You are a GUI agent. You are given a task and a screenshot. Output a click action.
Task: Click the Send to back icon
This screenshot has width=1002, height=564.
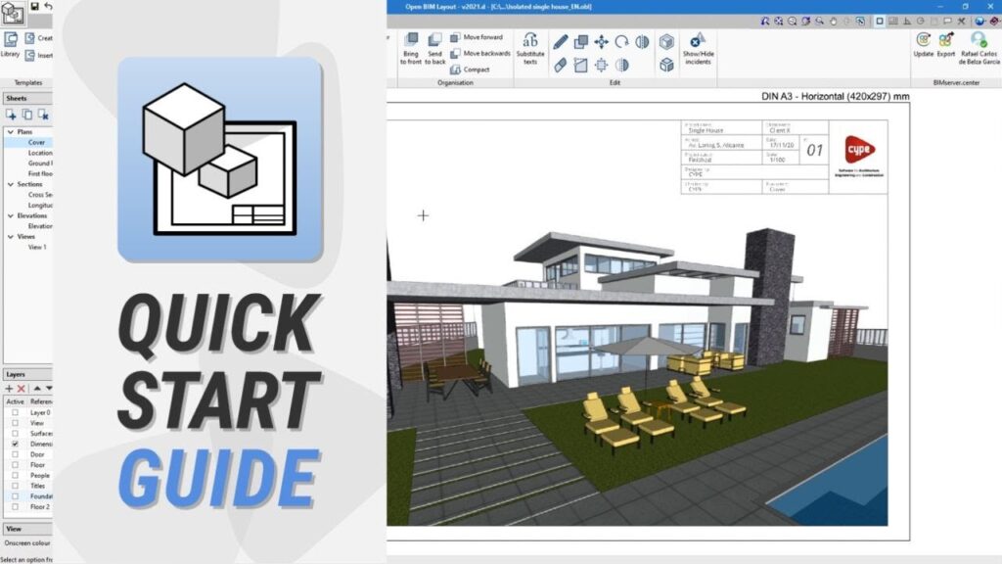[435, 40]
